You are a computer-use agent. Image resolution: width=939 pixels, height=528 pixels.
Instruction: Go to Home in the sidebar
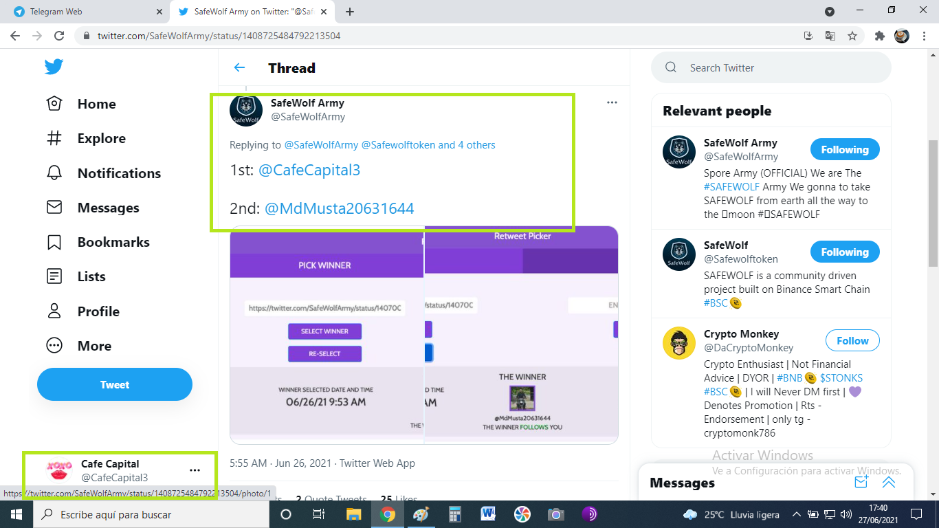pos(81,104)
